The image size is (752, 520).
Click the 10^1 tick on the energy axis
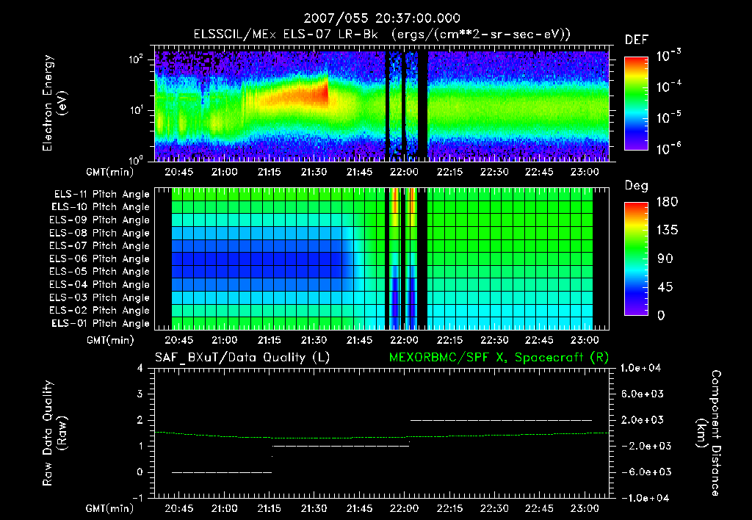(x=136, y=110)
